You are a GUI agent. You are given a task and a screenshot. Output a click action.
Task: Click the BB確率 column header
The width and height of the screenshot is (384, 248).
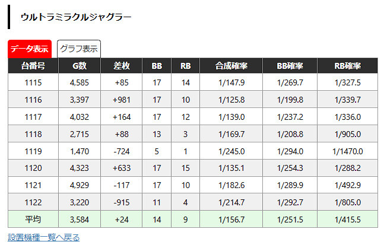click(290, 66)
